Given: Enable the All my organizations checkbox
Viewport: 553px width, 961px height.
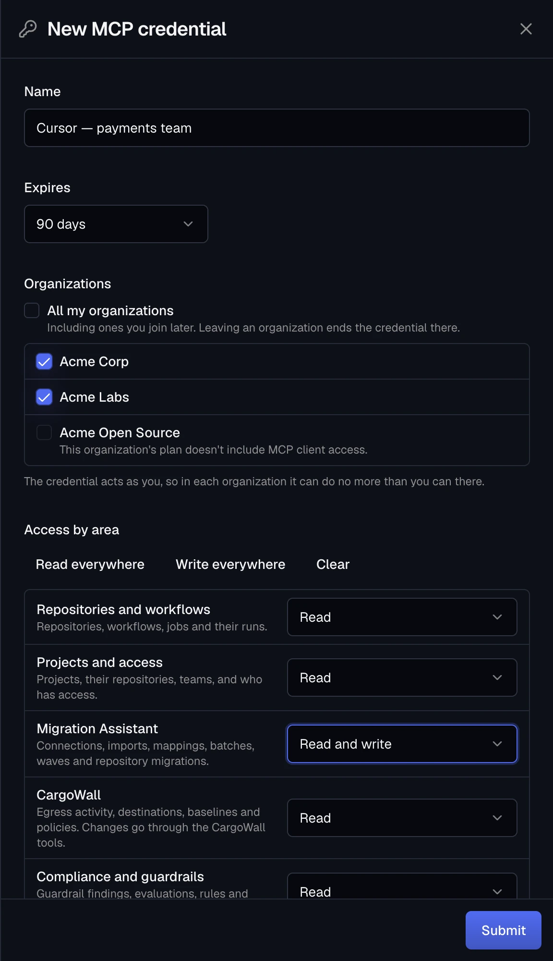Looking at the screenshot, I should [x=32, y=310].
